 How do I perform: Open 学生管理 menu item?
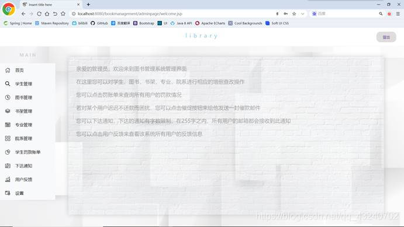click(27, 84)
